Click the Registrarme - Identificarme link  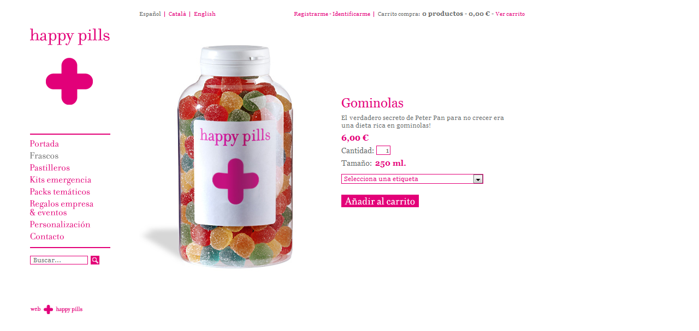pos(332,14)
